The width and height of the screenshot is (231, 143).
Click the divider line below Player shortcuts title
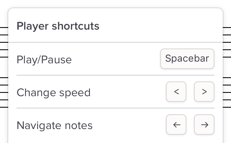click(x=116, y=42)
